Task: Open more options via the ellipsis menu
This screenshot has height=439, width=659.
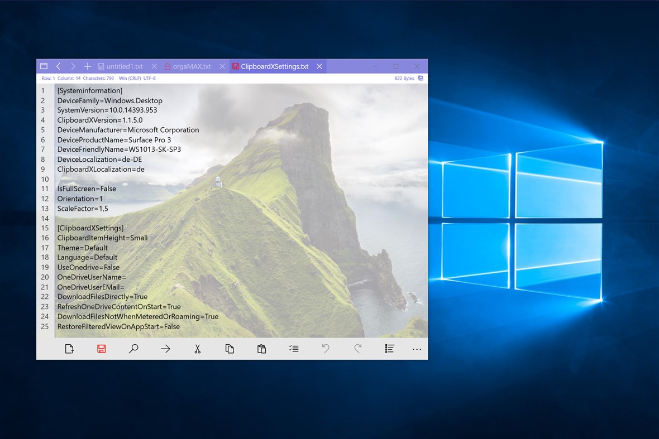Action: coord(417,349)
